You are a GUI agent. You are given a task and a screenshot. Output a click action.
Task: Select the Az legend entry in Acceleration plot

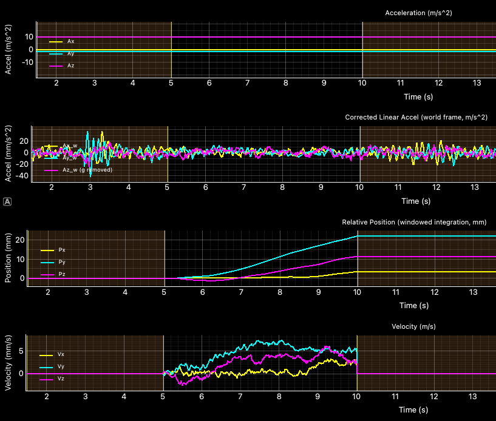70,66
